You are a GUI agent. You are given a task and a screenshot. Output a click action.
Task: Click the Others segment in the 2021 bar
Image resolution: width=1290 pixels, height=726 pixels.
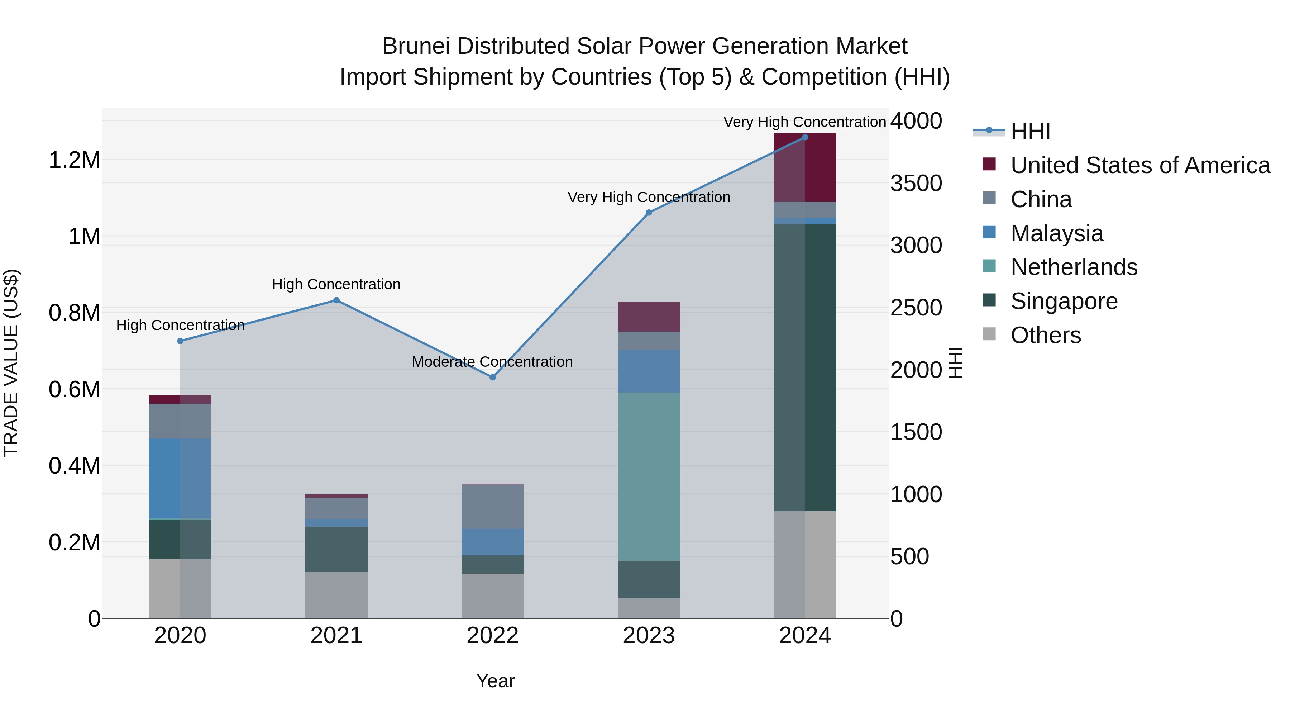point(336,595)
